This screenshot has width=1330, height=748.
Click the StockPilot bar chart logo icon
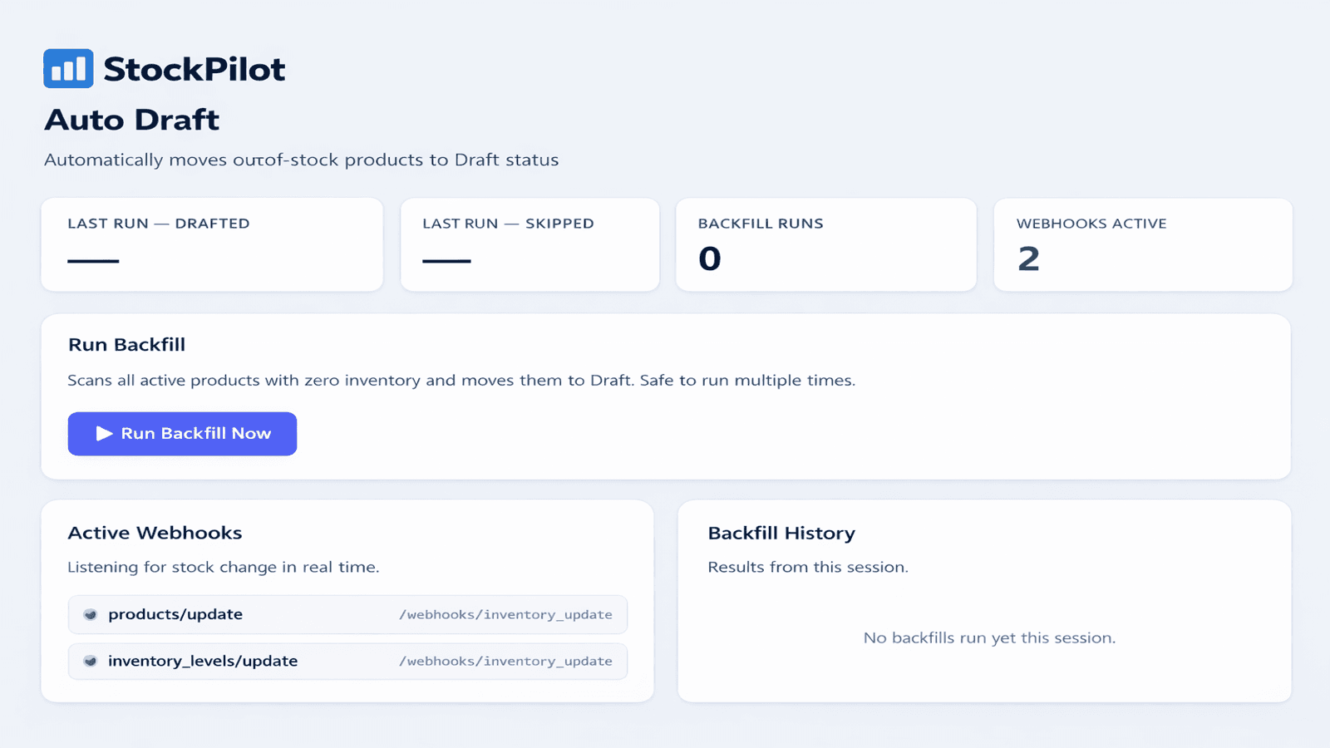68,68
